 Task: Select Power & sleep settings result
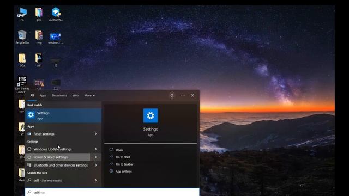(57, 157)
